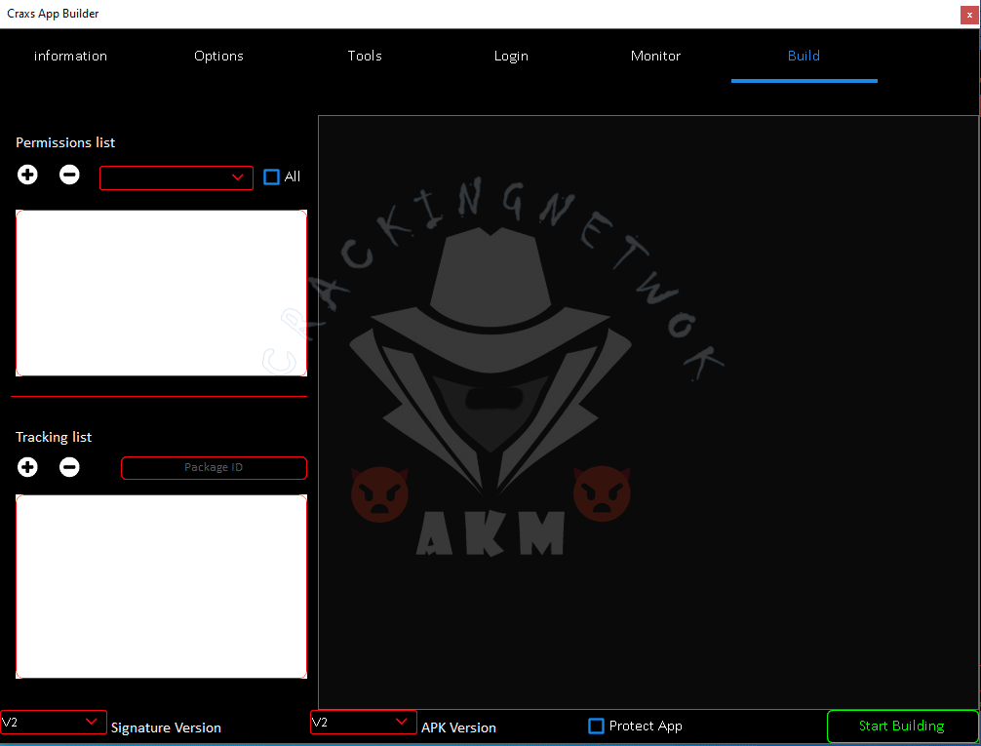
Task: Check the All permissions checkbox
Action: tap(272, 177)
